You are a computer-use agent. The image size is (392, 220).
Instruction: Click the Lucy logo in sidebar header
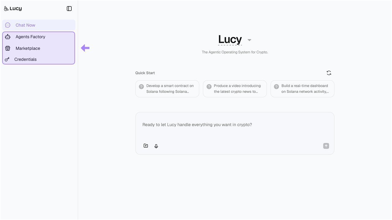pos(13,9)
